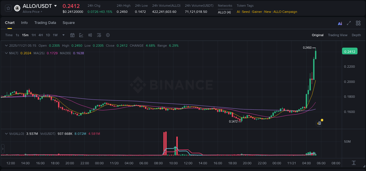Open the widgets grid icon
This screenshot has height=171, width=366.
tap(358, 23)
